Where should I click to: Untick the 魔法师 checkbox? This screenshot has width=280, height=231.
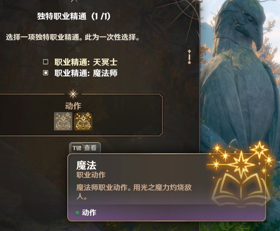point(46,73)
